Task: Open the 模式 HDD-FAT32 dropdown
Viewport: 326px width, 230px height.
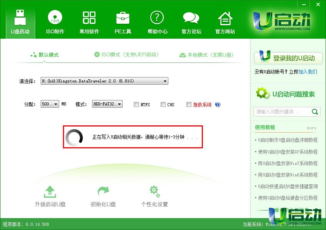Action: tap(107, 104)
